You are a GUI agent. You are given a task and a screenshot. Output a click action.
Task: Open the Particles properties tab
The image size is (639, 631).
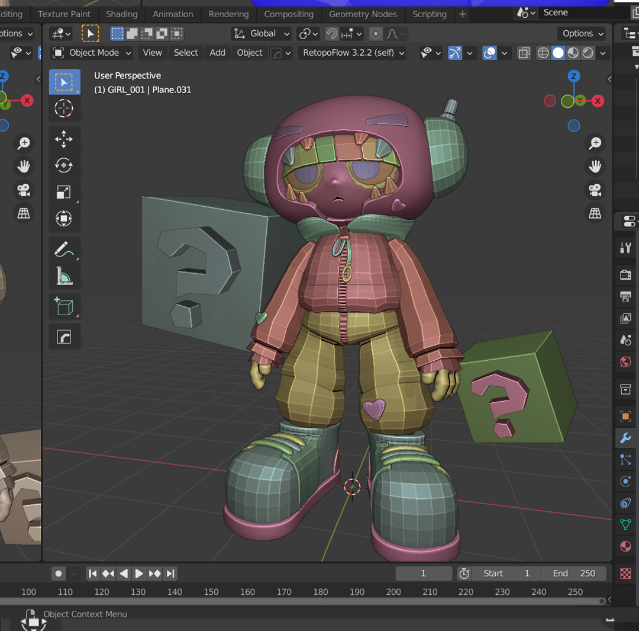(x=625, y=460)
